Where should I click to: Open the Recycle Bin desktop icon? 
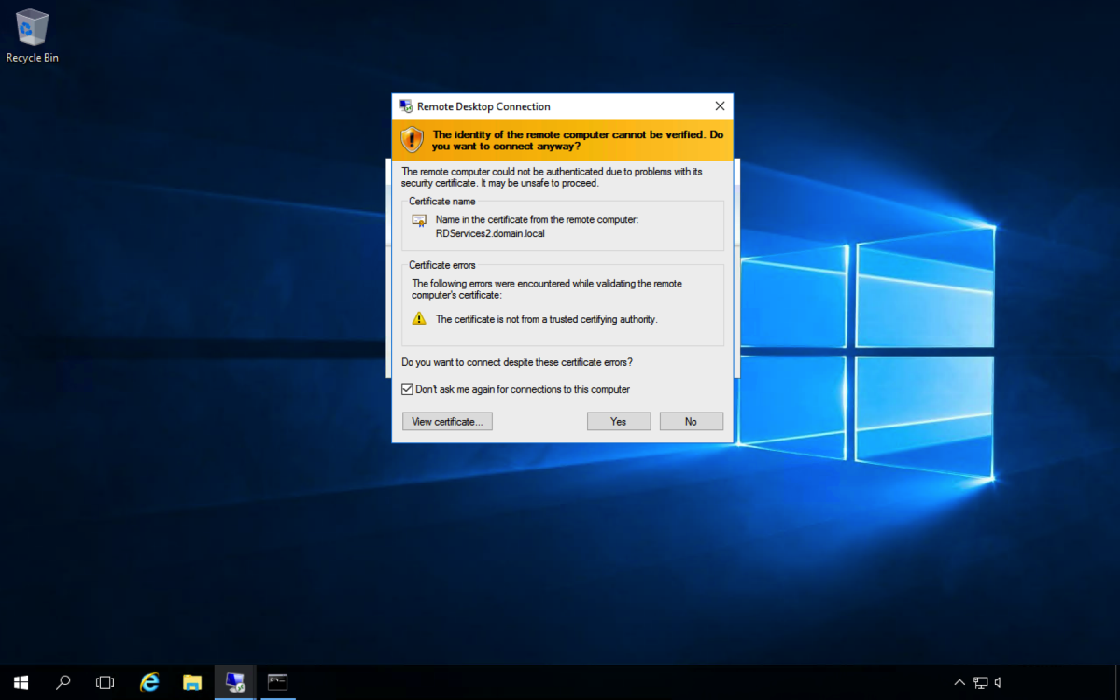coord(32,30)
